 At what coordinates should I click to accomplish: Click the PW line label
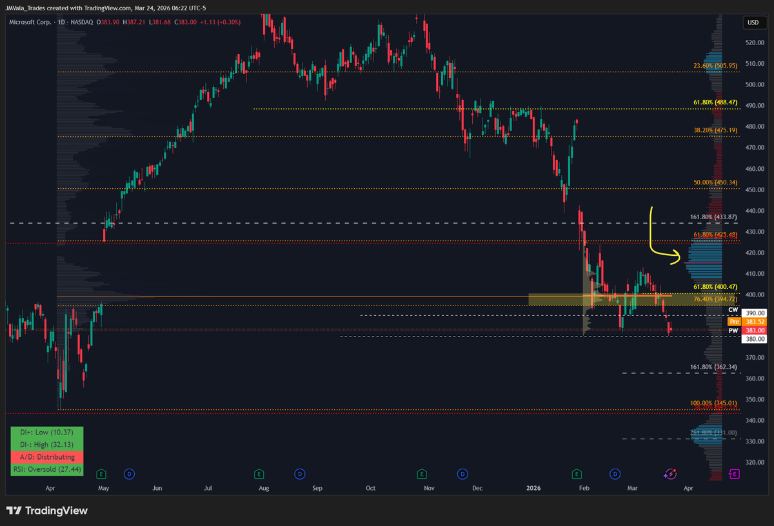(x=733, y=331)
